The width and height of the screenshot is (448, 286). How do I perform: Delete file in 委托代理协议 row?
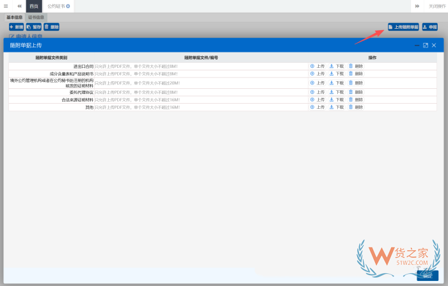(356, 92)
